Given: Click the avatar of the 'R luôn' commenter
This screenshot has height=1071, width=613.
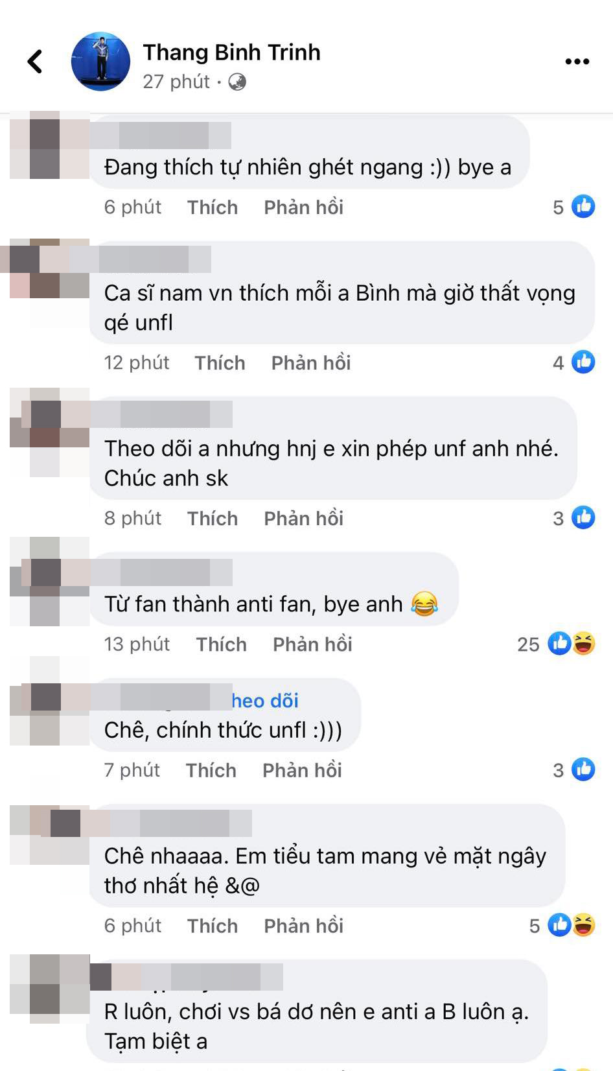Looking at the screenshot, I should pos(49,984).
